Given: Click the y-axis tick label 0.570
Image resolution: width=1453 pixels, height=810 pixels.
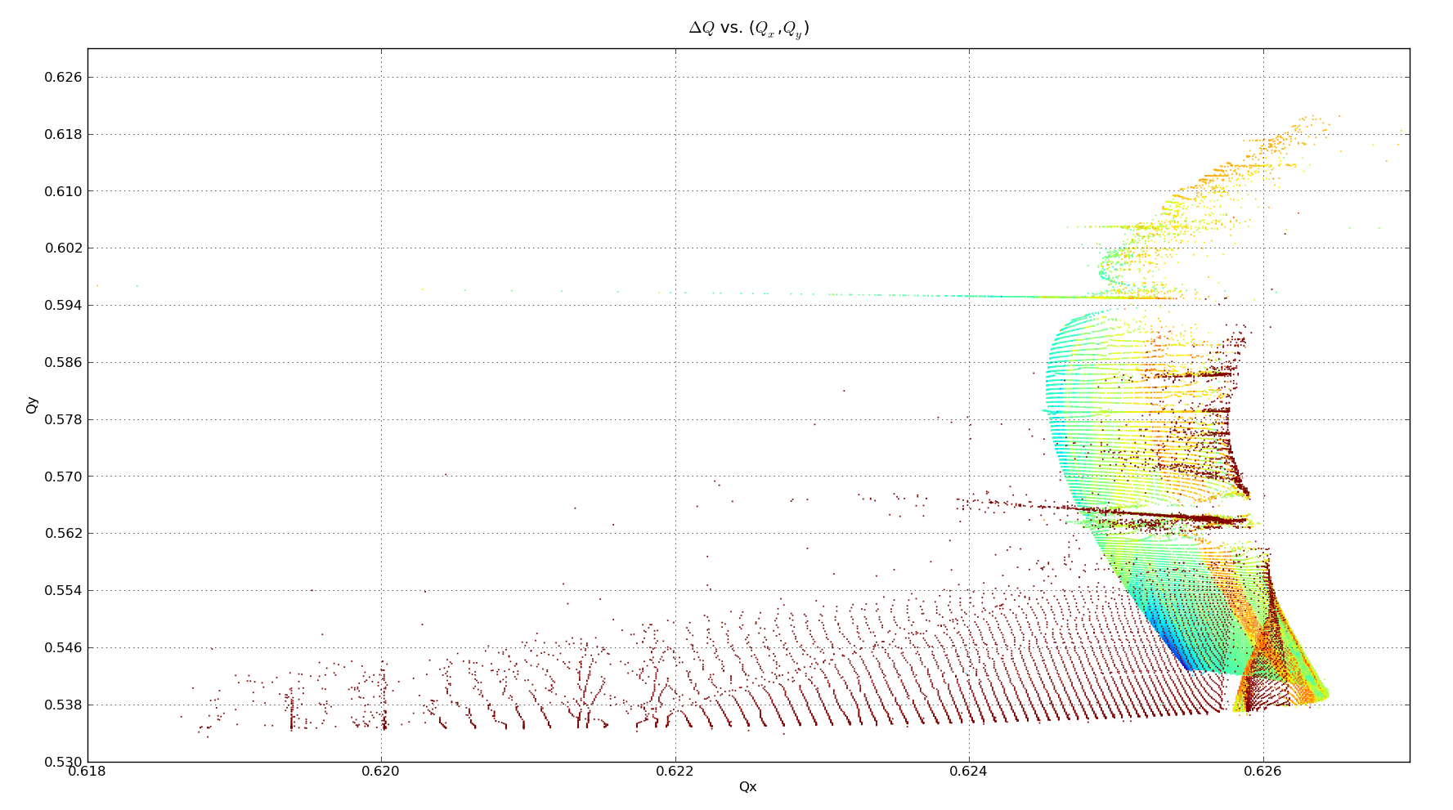Looking at the screenshot, I should click(x=63, y=477).
